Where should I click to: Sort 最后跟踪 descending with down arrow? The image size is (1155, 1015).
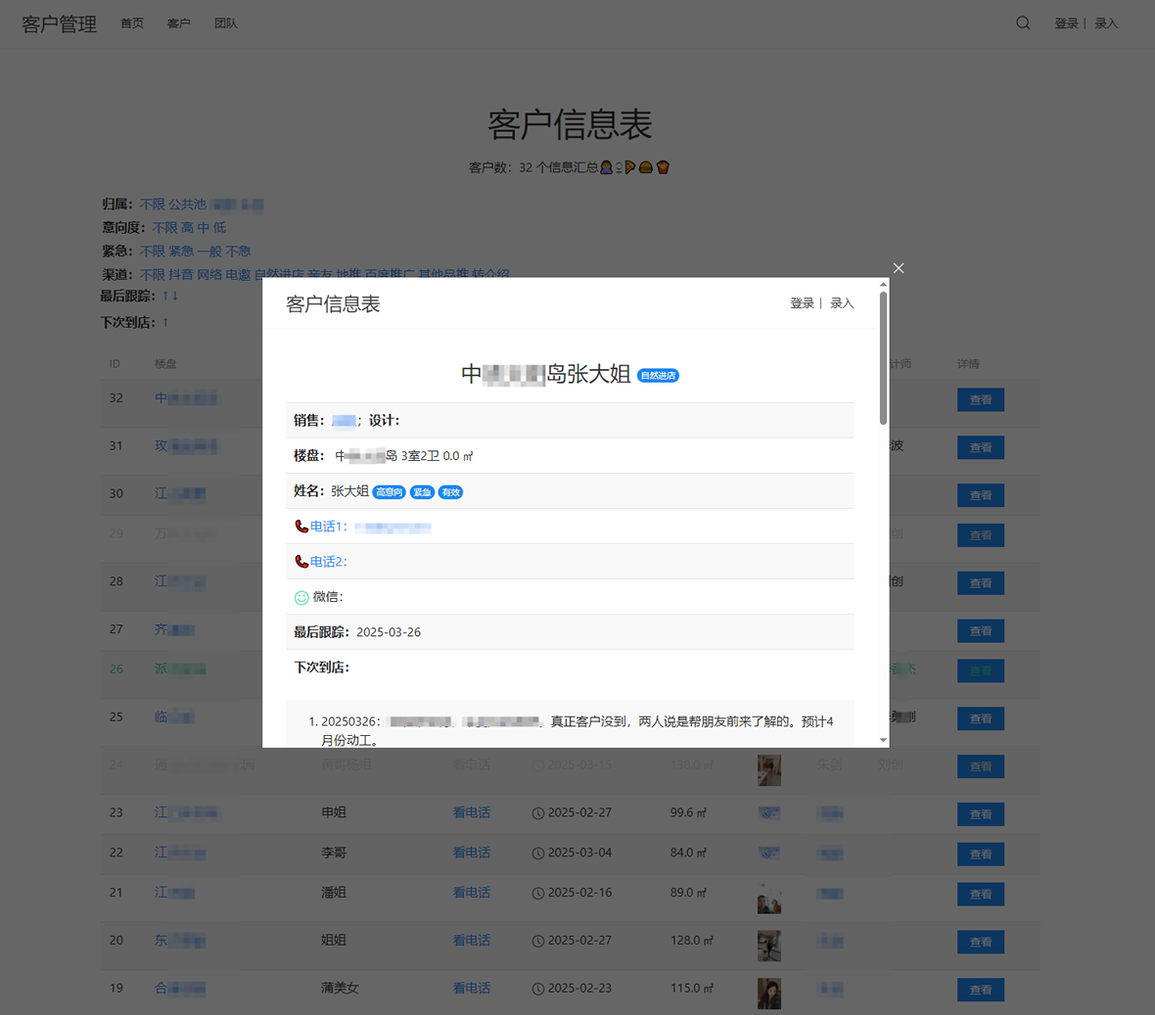pyautogui.click(x=175, y=296)
